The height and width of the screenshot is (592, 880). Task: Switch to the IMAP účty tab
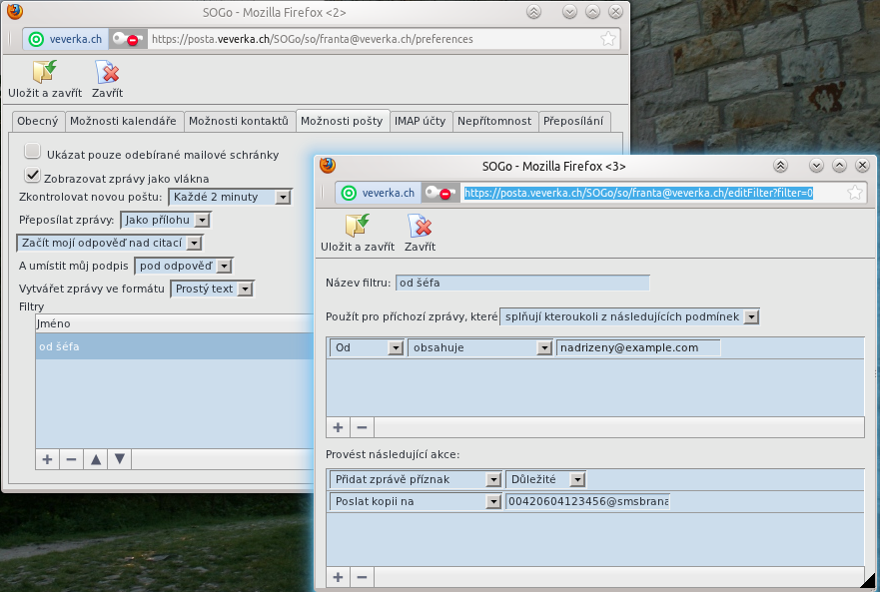420,121
